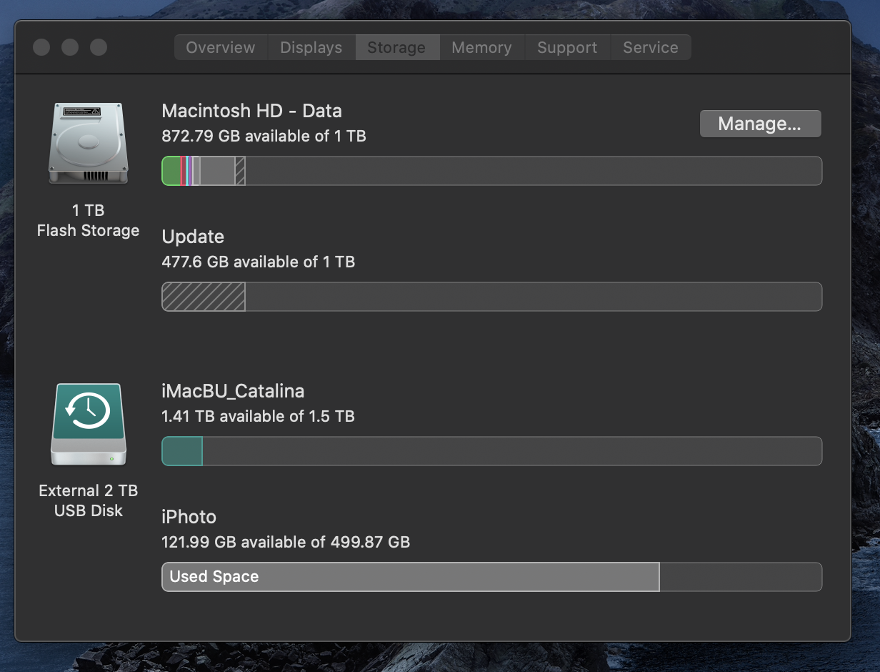Close the About This Mac window

point(41,47)
